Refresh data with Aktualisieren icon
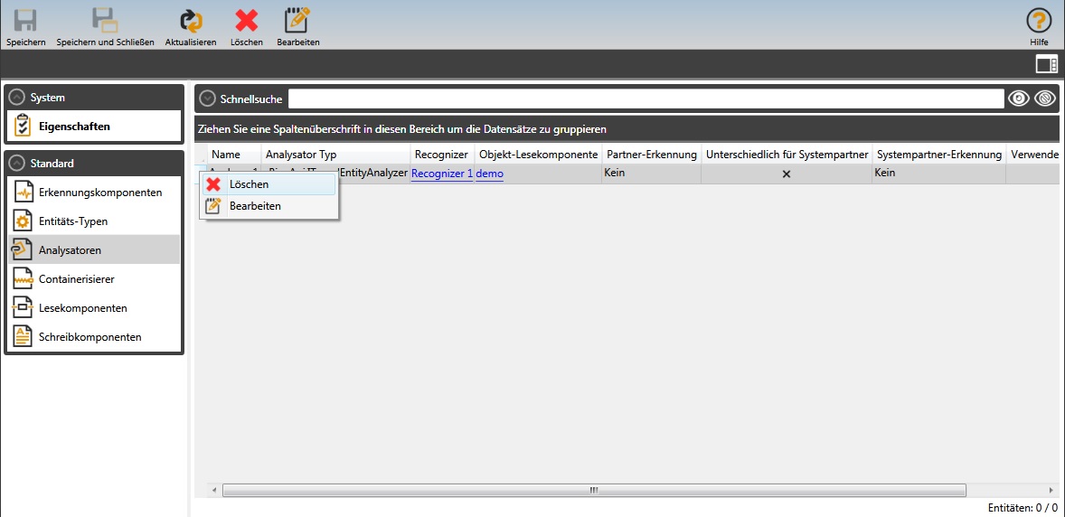The height and width of the screenshot is (517, 1065). click(191, 22)
